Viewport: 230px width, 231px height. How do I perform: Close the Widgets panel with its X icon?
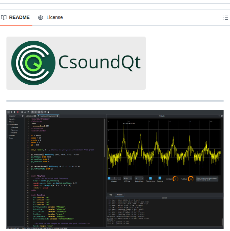[x=222, y=116]
